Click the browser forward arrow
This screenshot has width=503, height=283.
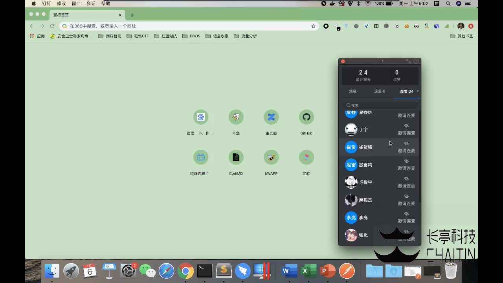42,26
